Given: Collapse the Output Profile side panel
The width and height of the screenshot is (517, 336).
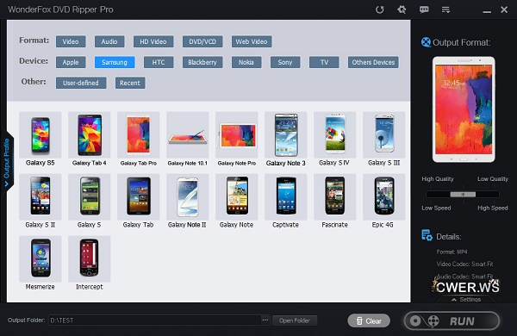Looking at the screenshot, I should click(x=7, y=163).
